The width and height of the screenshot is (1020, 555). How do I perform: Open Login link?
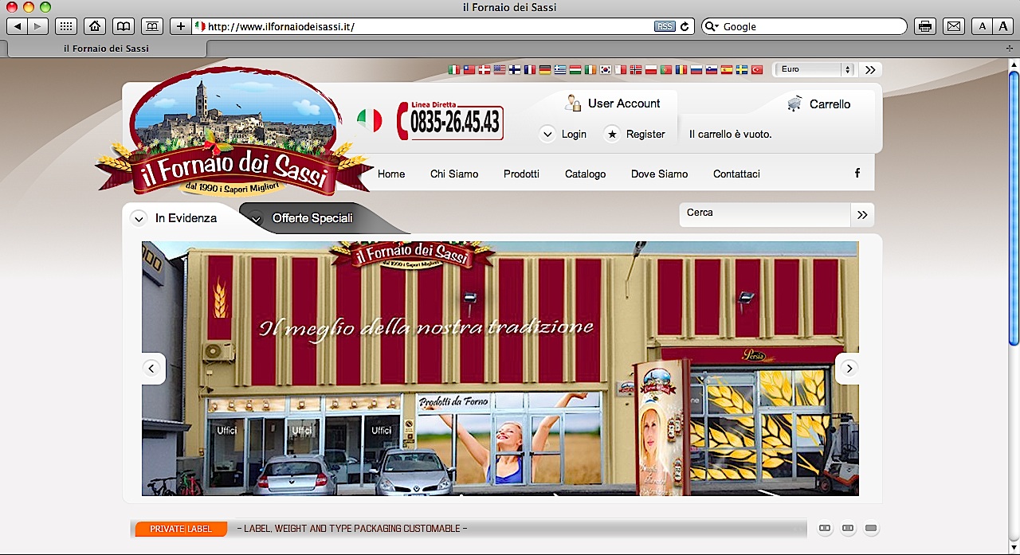coord(574,135)
